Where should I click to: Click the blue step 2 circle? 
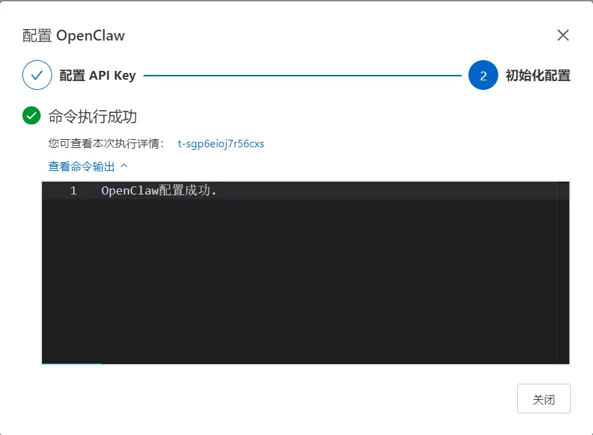point(483,75)
